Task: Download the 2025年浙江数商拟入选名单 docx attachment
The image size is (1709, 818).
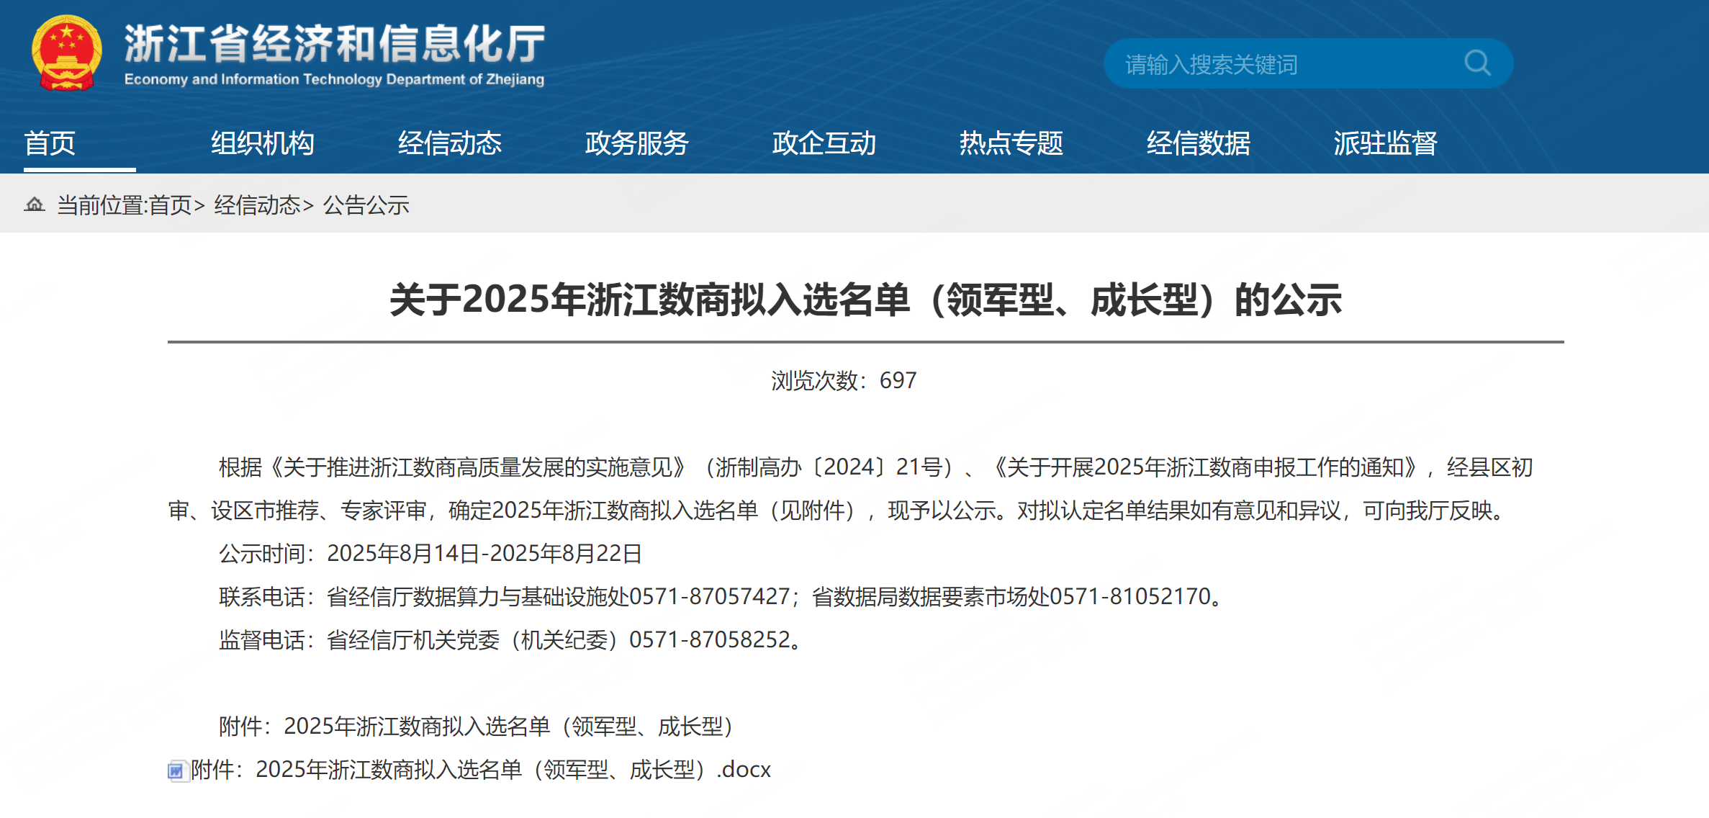Action: pyautogui.click(x=481, y=770)
